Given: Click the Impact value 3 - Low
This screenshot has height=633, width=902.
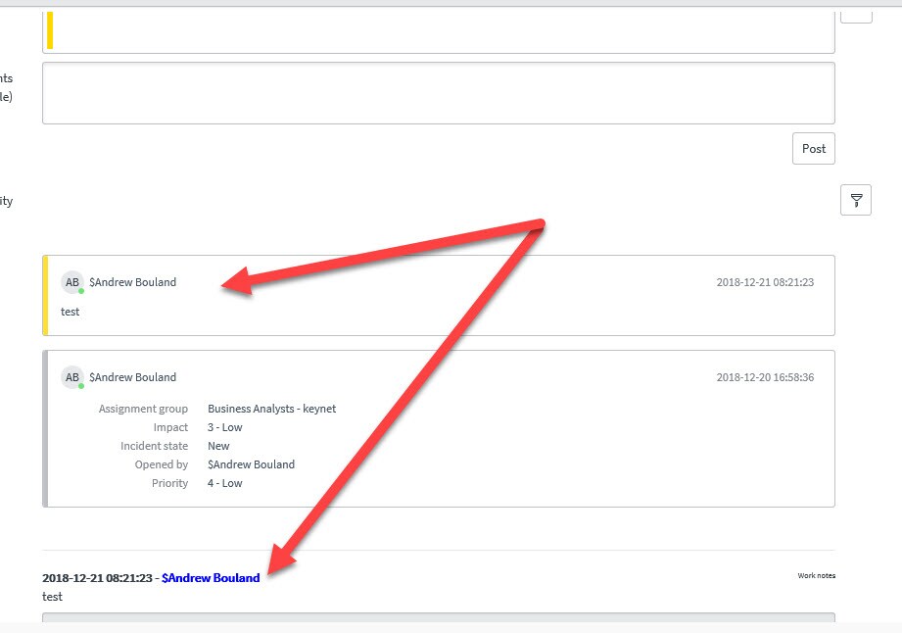Looking at the screenshot, I should [226, 427].
